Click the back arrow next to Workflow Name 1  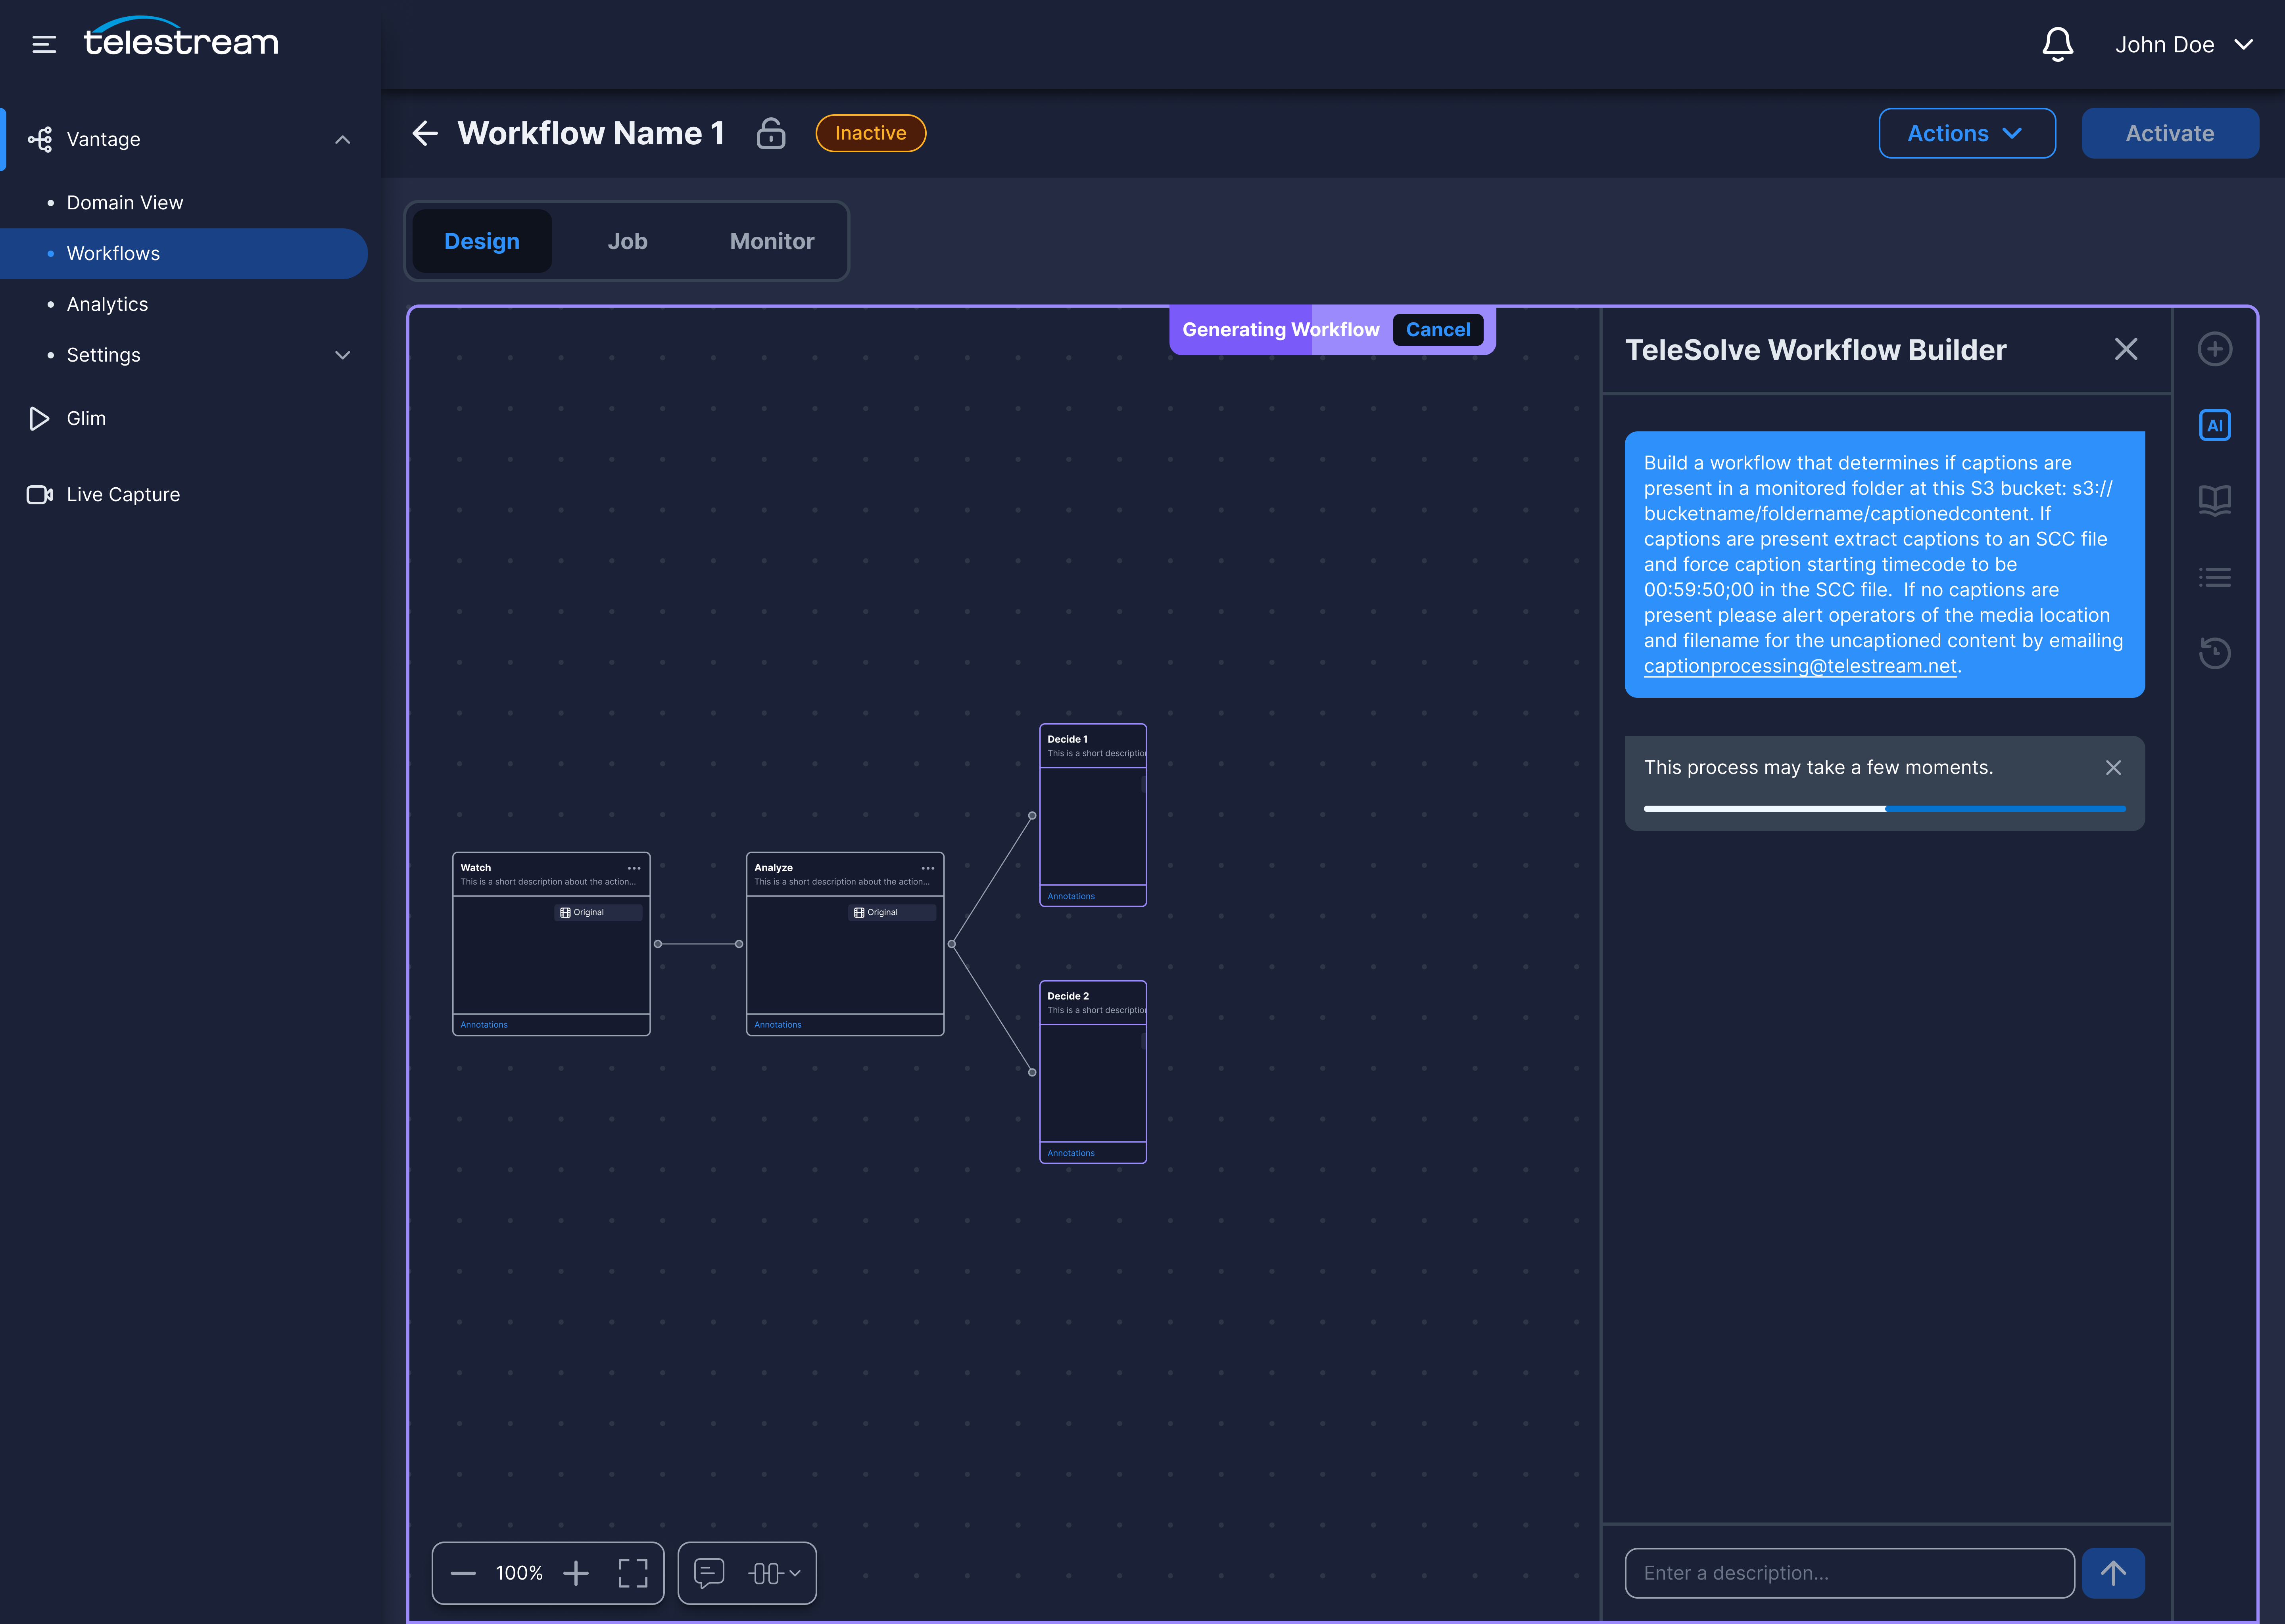pos(425,133)
